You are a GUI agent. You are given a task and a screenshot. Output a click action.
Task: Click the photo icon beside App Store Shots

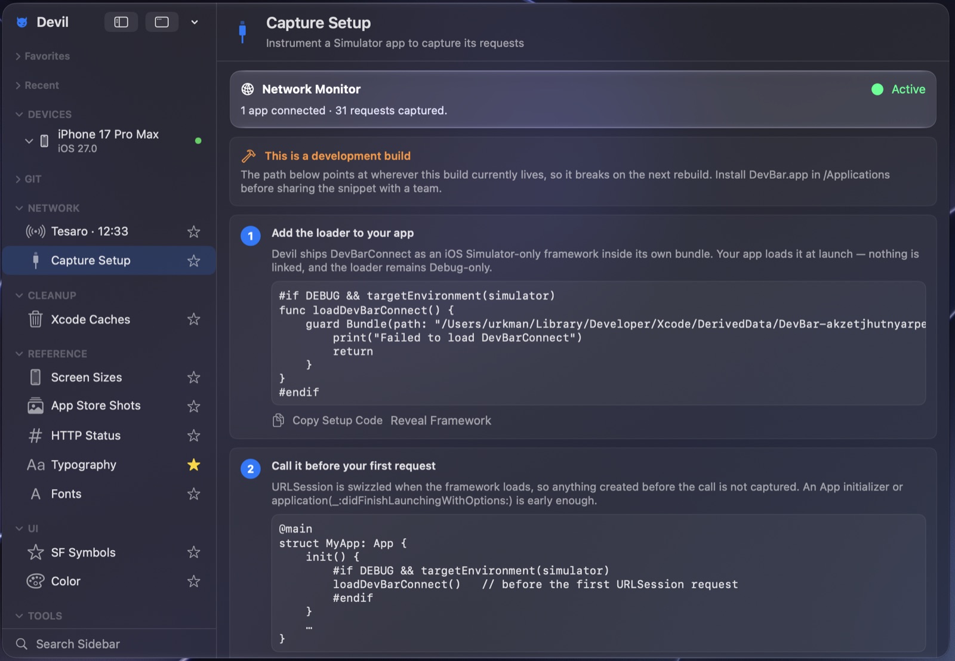(35, 406)
